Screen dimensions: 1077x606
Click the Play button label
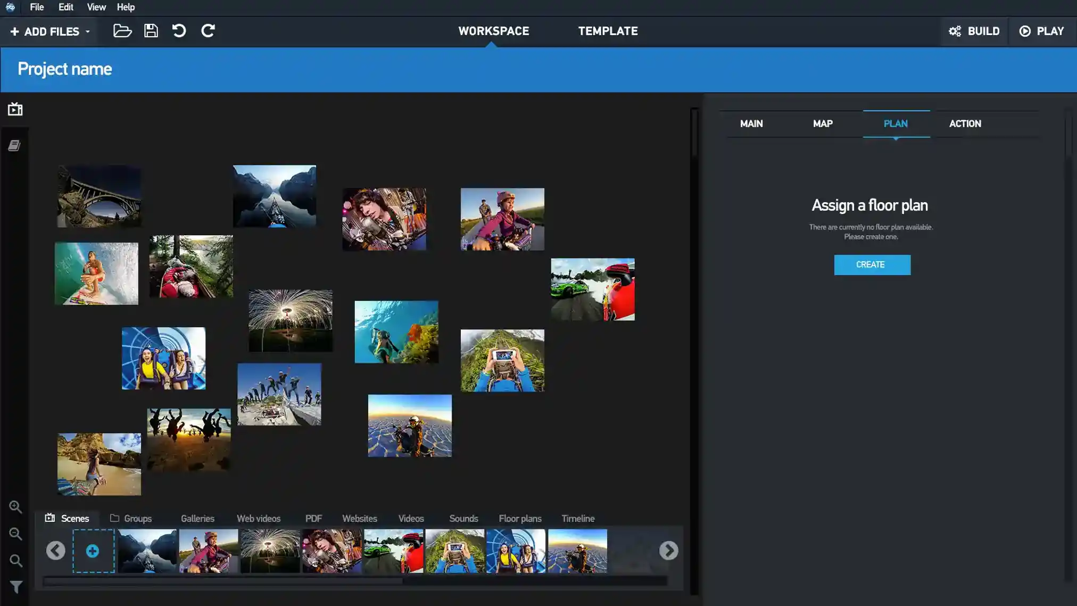pyautogui.click(x=1050, y=31)
